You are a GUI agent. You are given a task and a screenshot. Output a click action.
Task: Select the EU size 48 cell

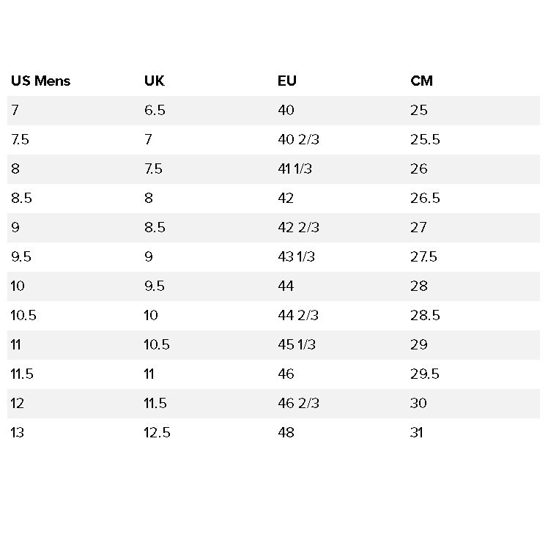point(286,432)
